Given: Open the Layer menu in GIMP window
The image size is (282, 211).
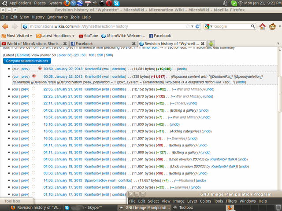Looking at the screenshot, I should tap(192, 201).
